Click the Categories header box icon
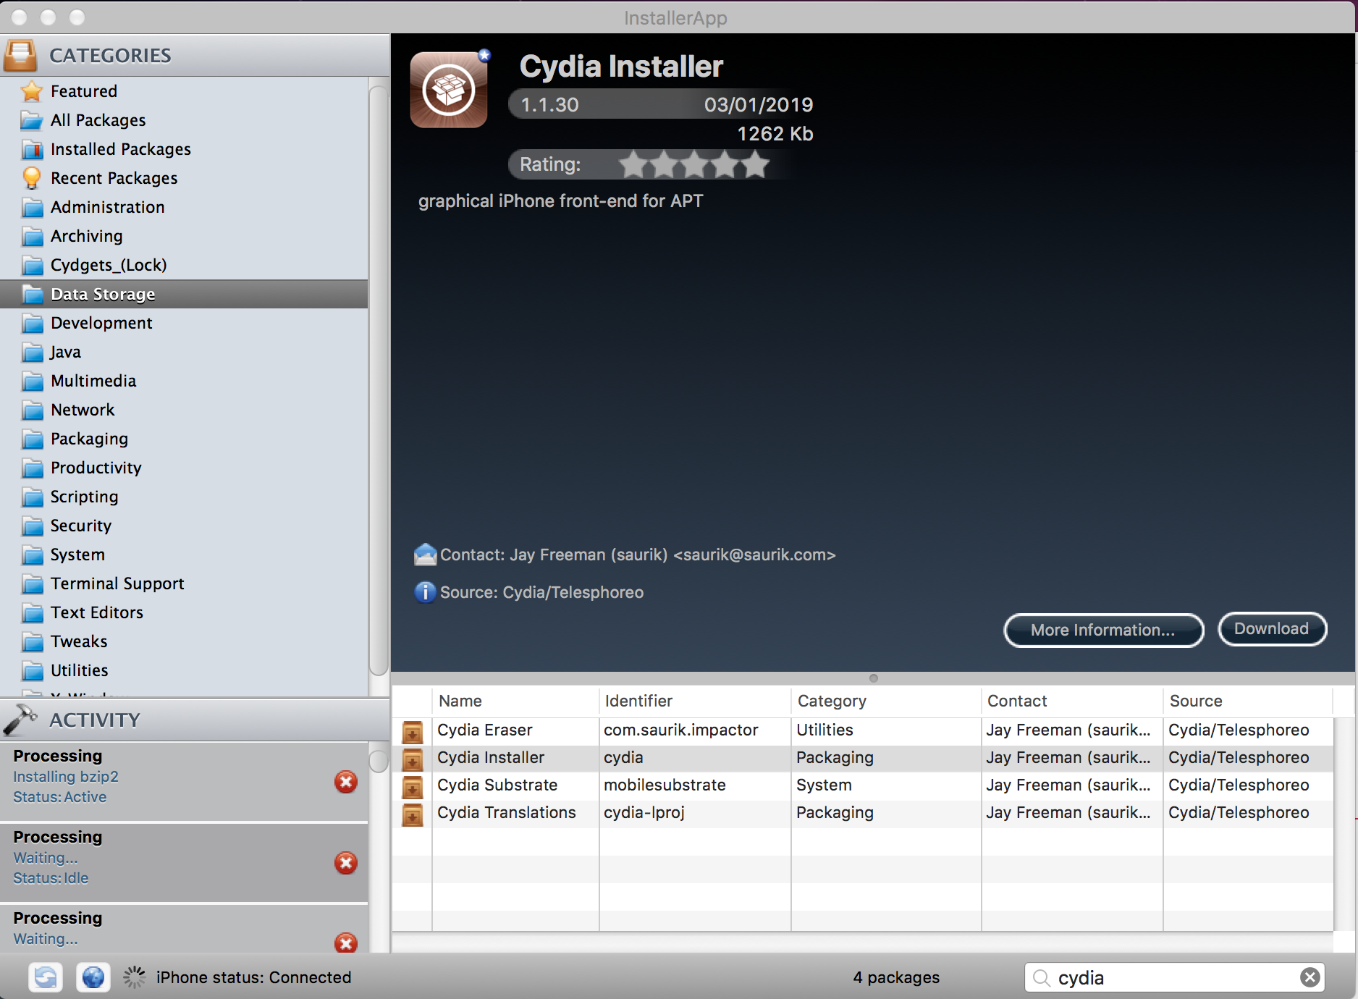This screenshot has width=1358, height=999. tap(20, 55)
